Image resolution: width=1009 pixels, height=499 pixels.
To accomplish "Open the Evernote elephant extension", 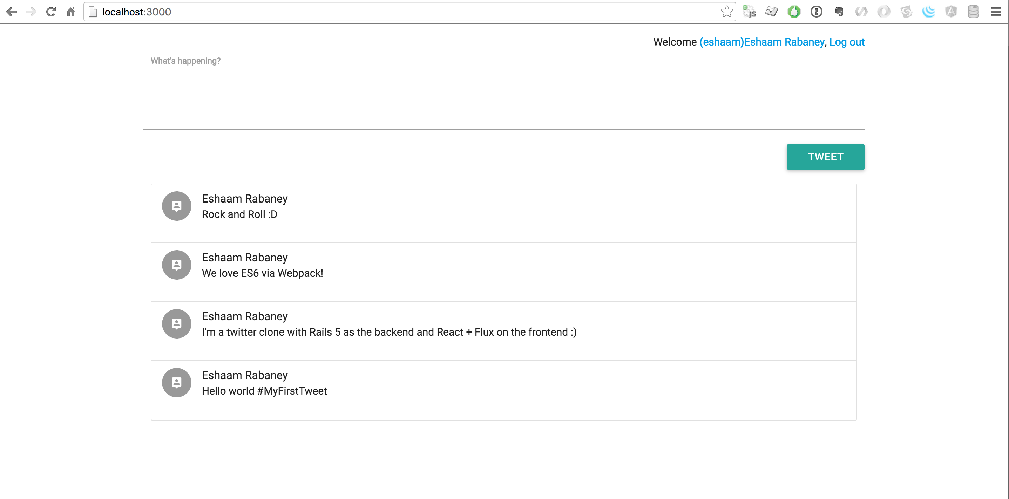I will pos(839,12).
